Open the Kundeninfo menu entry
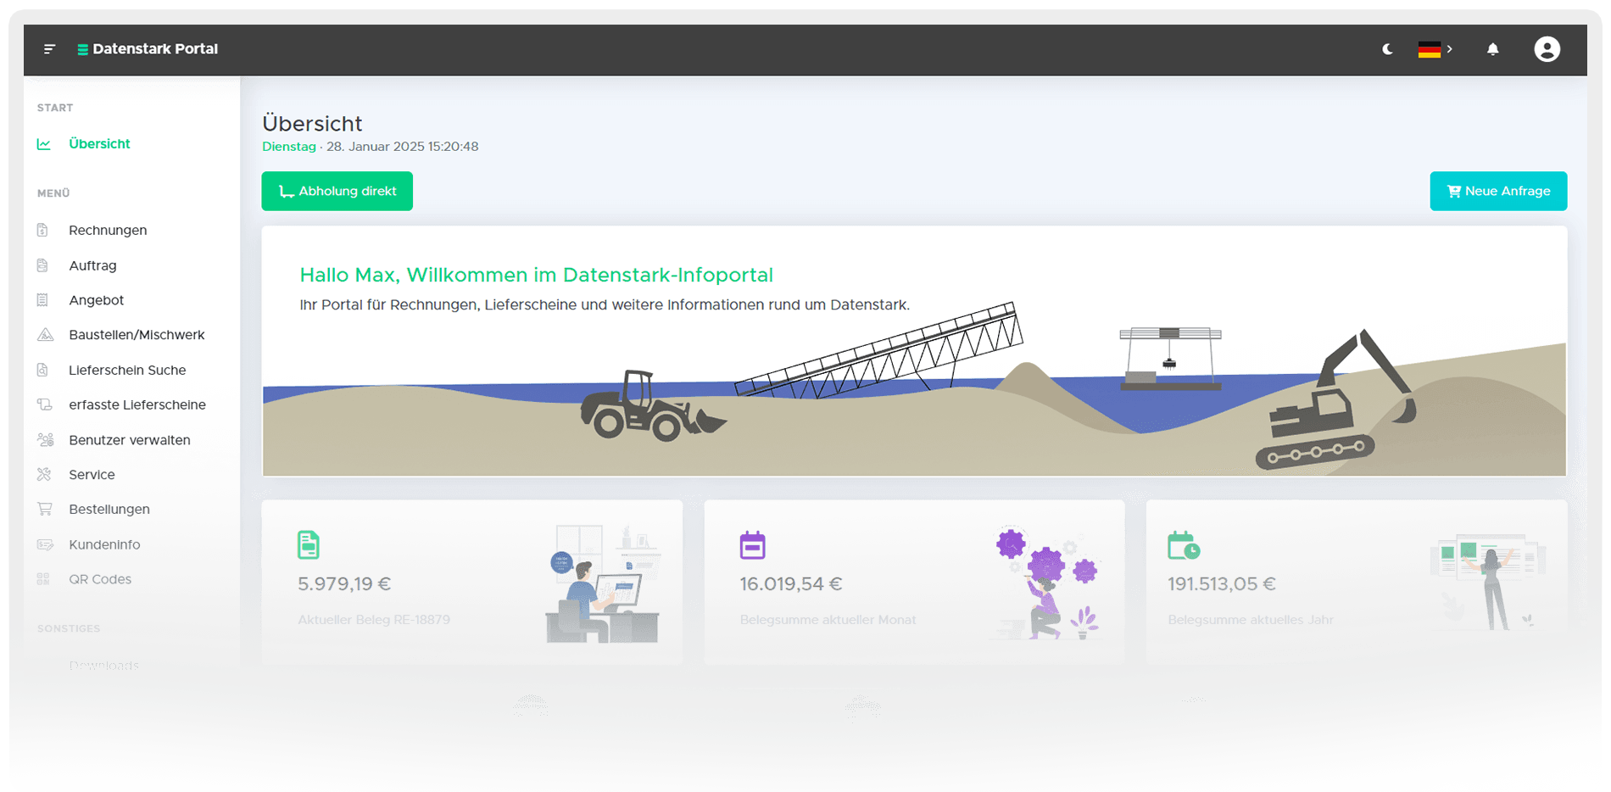This screenshot has width=1611, height=792. pos(104,544)
